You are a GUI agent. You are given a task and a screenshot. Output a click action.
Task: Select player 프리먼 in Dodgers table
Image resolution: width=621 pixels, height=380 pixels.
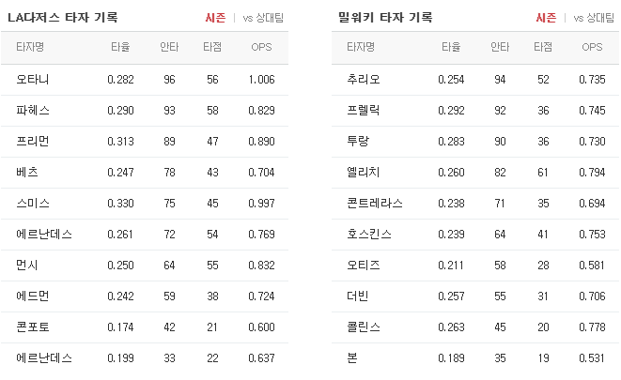point(33,141)
